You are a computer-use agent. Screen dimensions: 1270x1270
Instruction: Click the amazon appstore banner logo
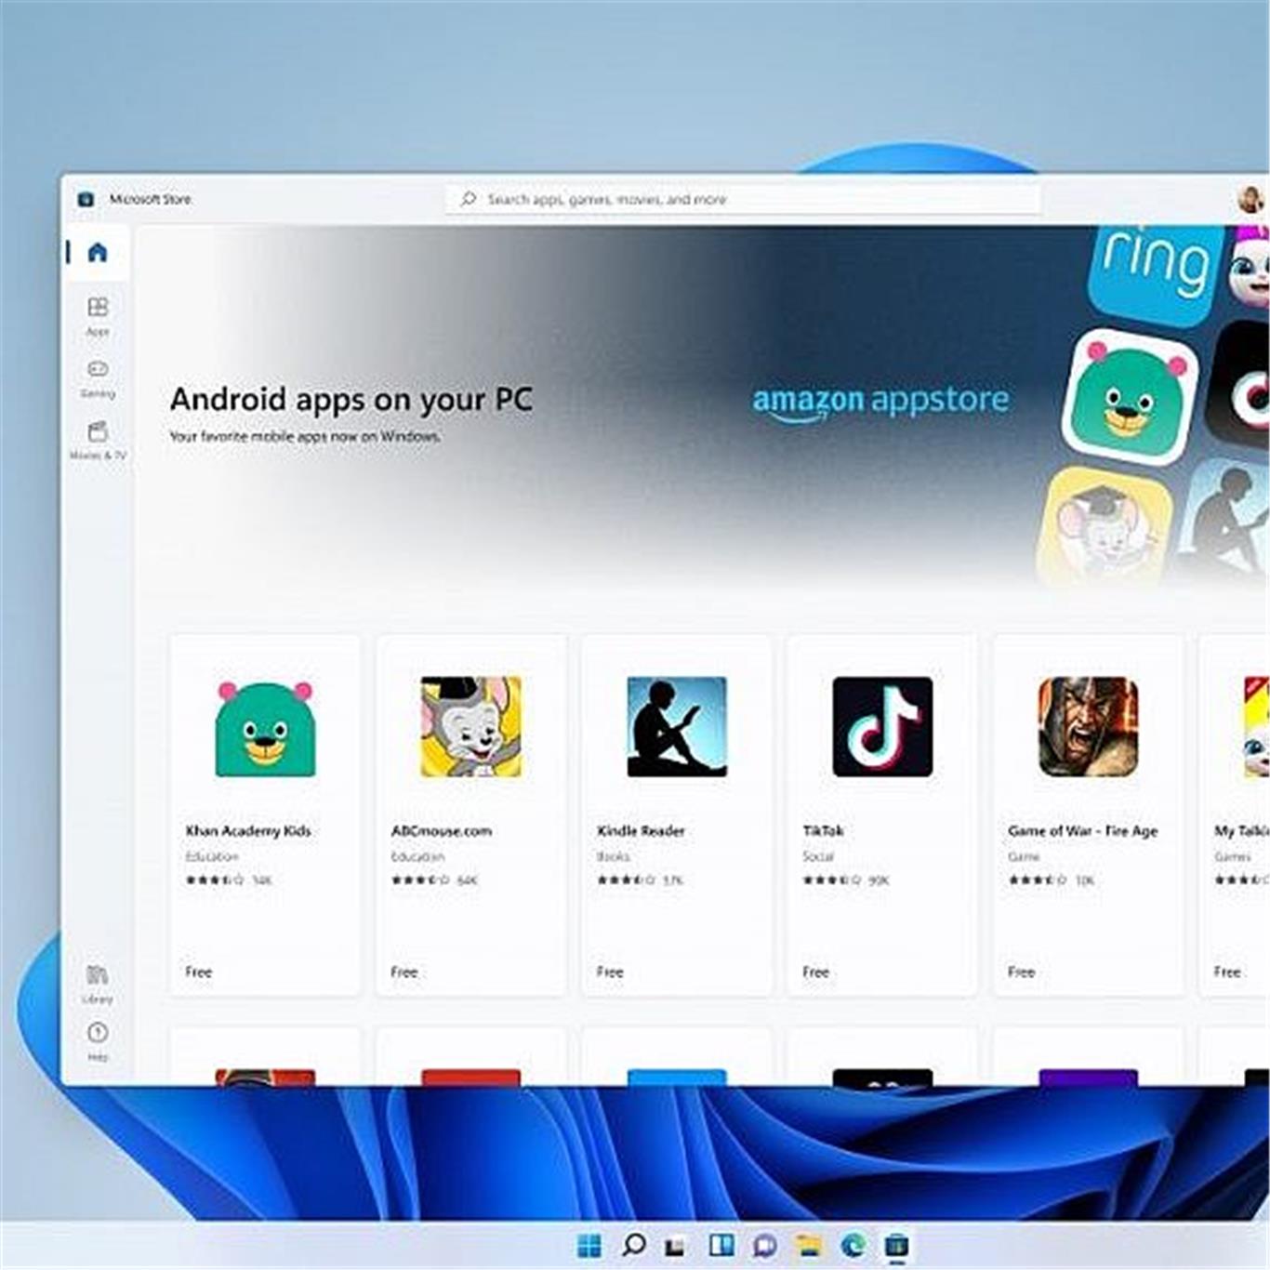pyautogui.click(x=880, y=401)
